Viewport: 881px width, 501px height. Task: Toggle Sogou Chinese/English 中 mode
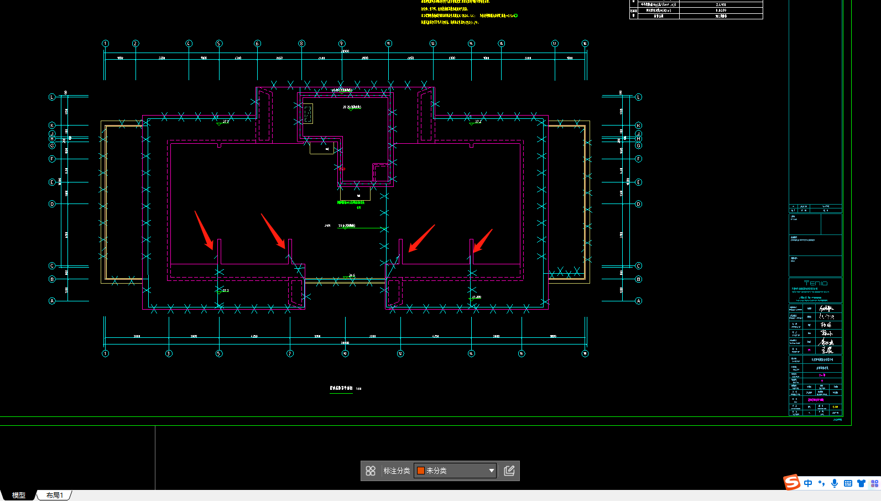click(x=808, y=483)
